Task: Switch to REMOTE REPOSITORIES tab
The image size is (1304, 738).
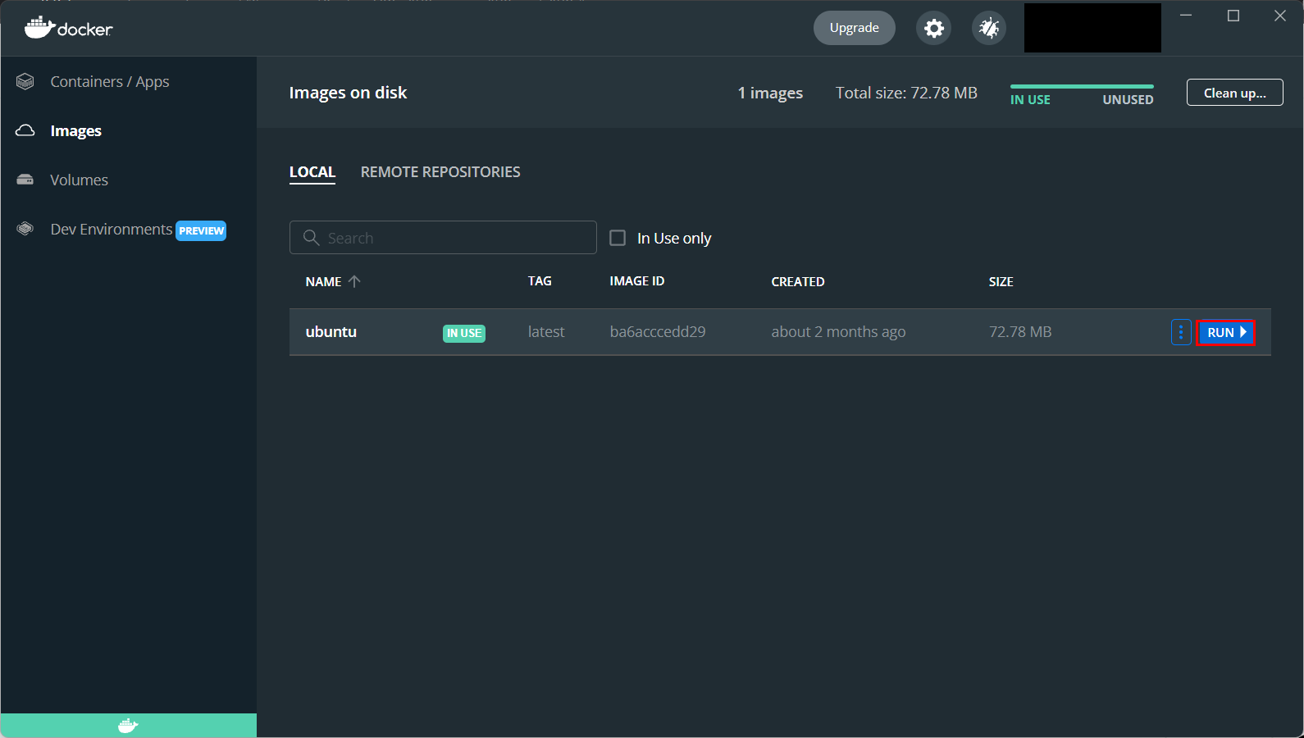Action: coord(440,172)
